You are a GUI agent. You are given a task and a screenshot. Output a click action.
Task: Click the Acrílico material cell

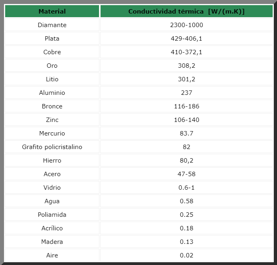tap(52, 228)
